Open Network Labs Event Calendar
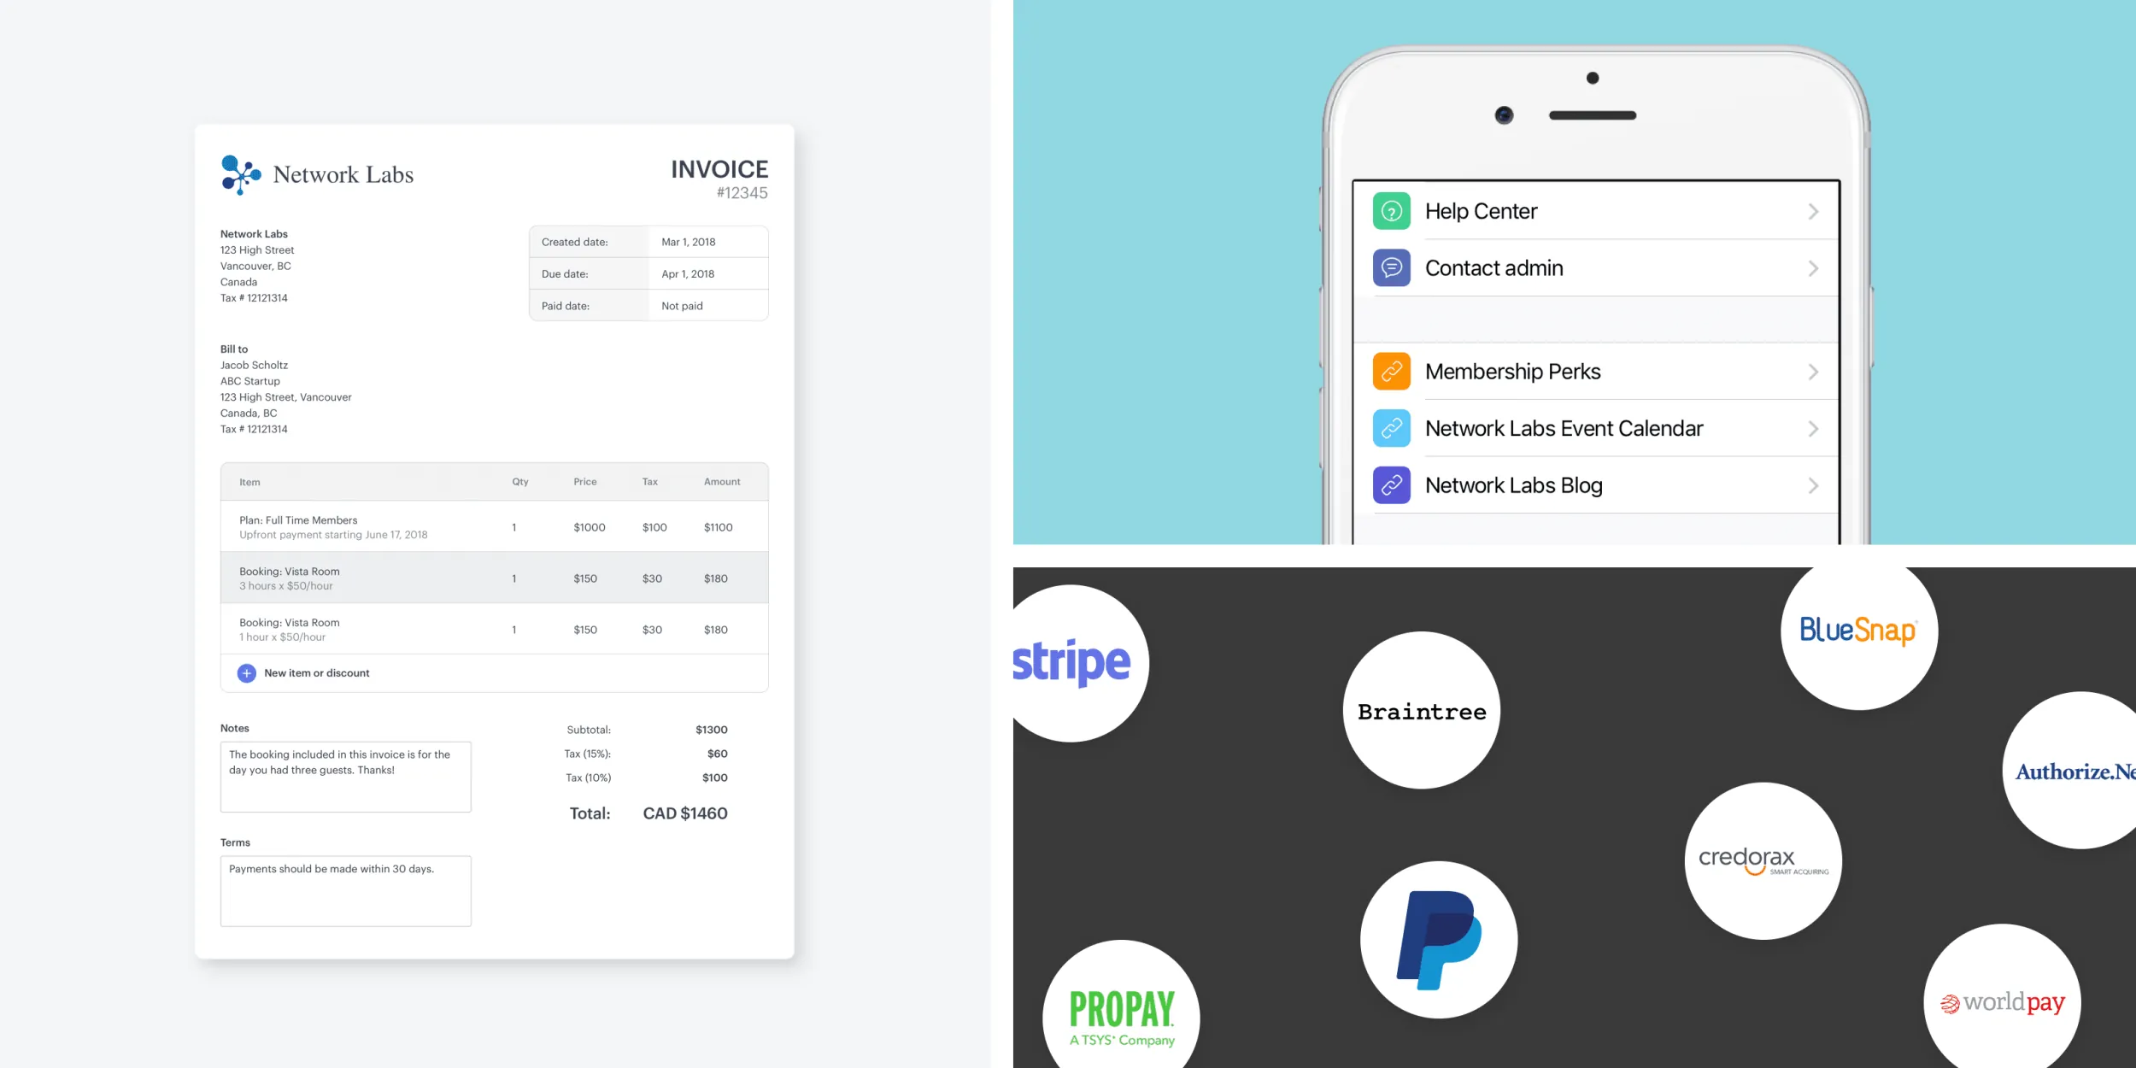 point(1600,428)
